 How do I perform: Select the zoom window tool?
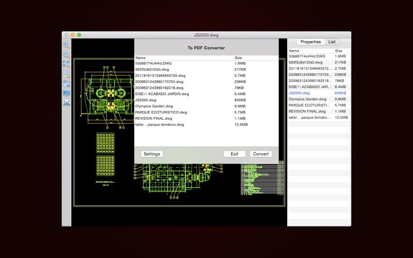67,74
